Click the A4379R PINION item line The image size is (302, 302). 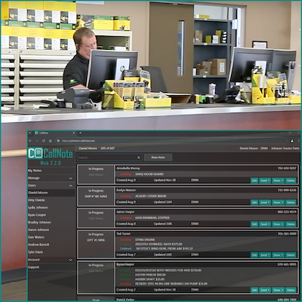(150, 275)
